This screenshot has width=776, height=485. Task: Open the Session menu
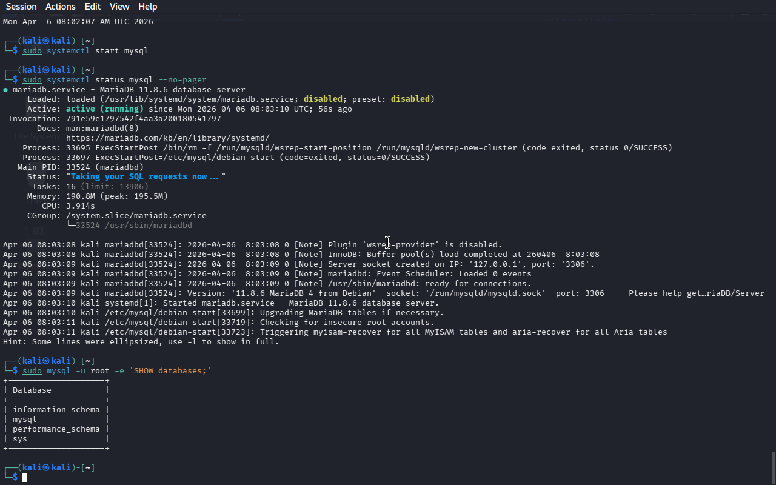[21, 7]
